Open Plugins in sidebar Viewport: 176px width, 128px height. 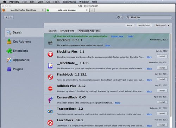[x=15, y=69]
